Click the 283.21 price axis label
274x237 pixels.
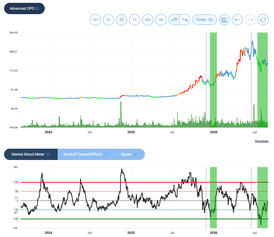(14, 52)
